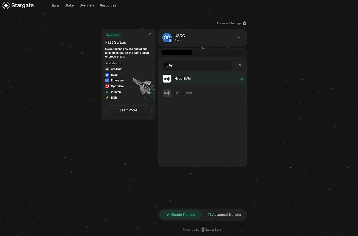The width and height of the screenshot is (358, 236).
Task: Switch to Simple Transfer mode
Action: click(x=181, y=215)
